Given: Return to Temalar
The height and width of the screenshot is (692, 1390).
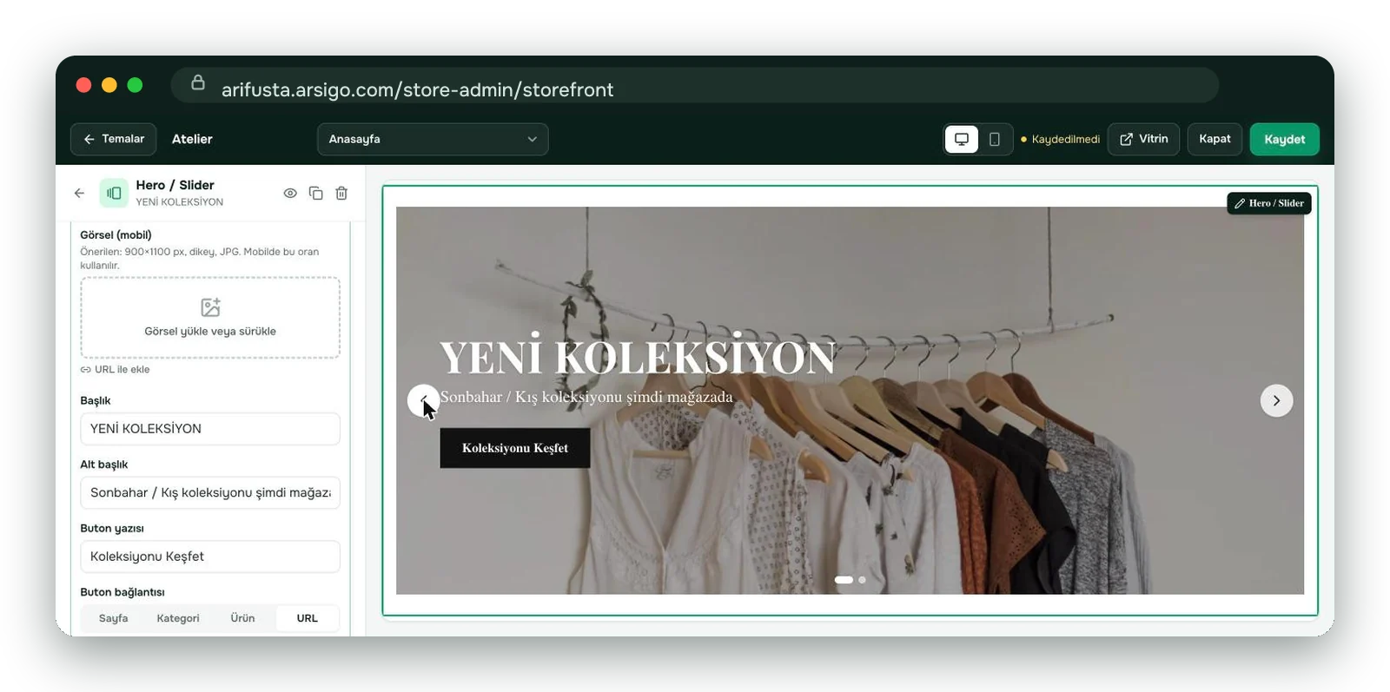Looking at the screenshot, I should (114, 139).
